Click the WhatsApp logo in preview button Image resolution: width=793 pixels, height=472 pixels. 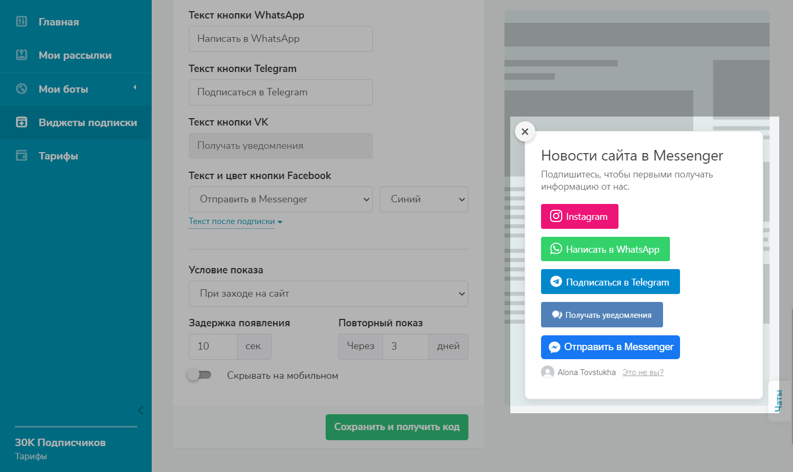555,249
